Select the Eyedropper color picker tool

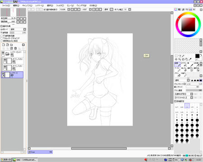pos(190,59)
